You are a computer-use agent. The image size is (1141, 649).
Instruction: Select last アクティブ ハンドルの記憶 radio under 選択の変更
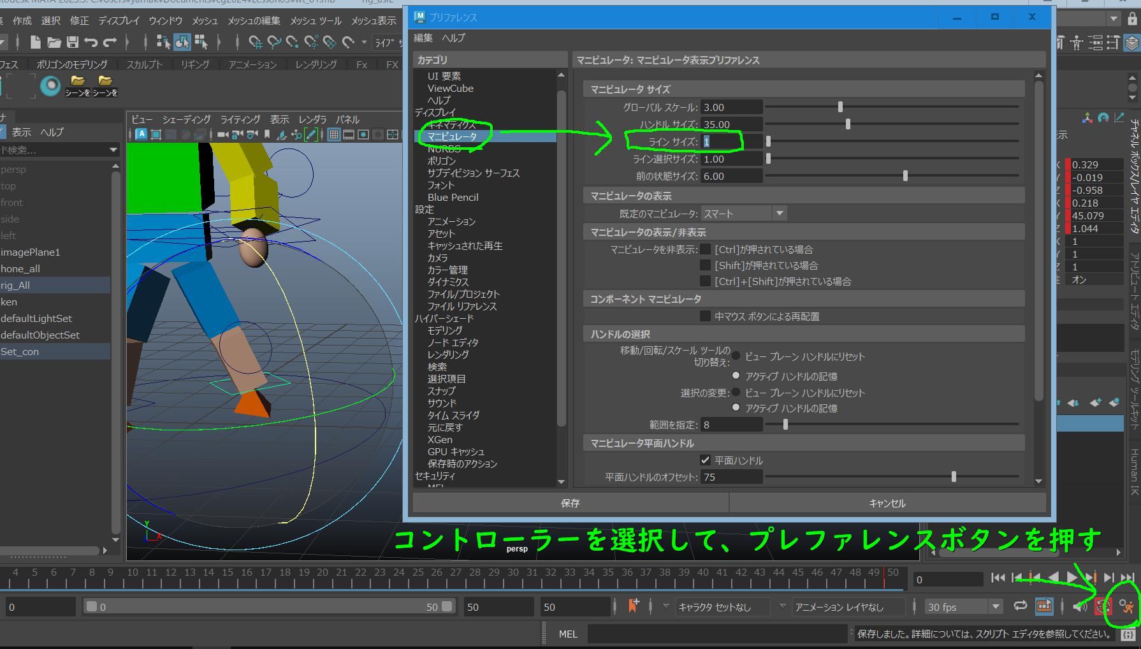tap(736, 407)
